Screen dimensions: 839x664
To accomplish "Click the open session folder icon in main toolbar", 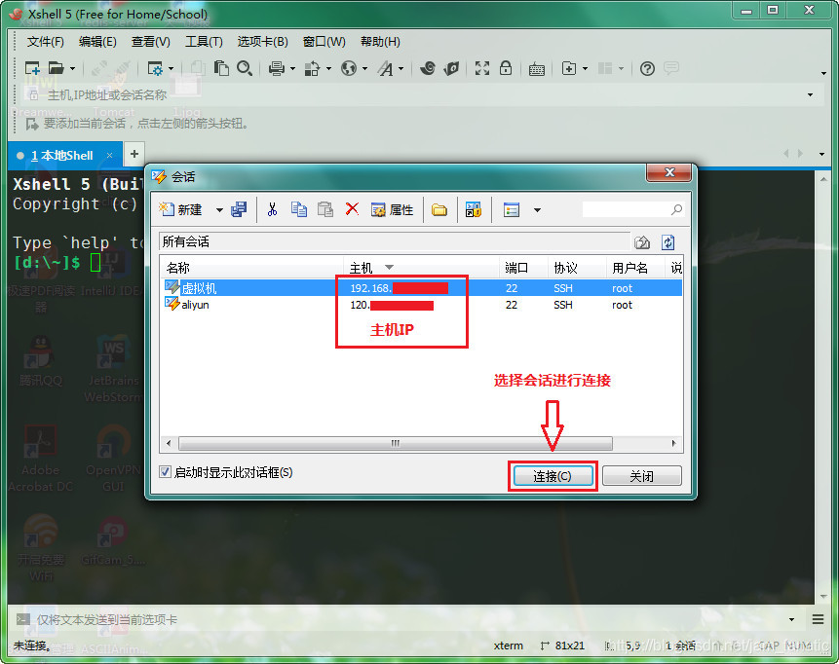I will tap(57, 68).
